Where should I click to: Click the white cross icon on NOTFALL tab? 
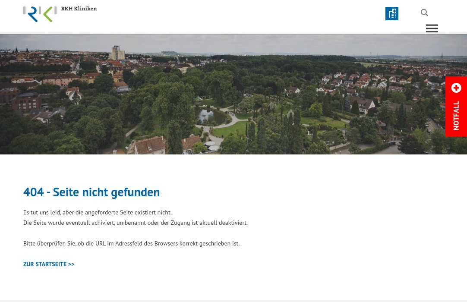456,88
